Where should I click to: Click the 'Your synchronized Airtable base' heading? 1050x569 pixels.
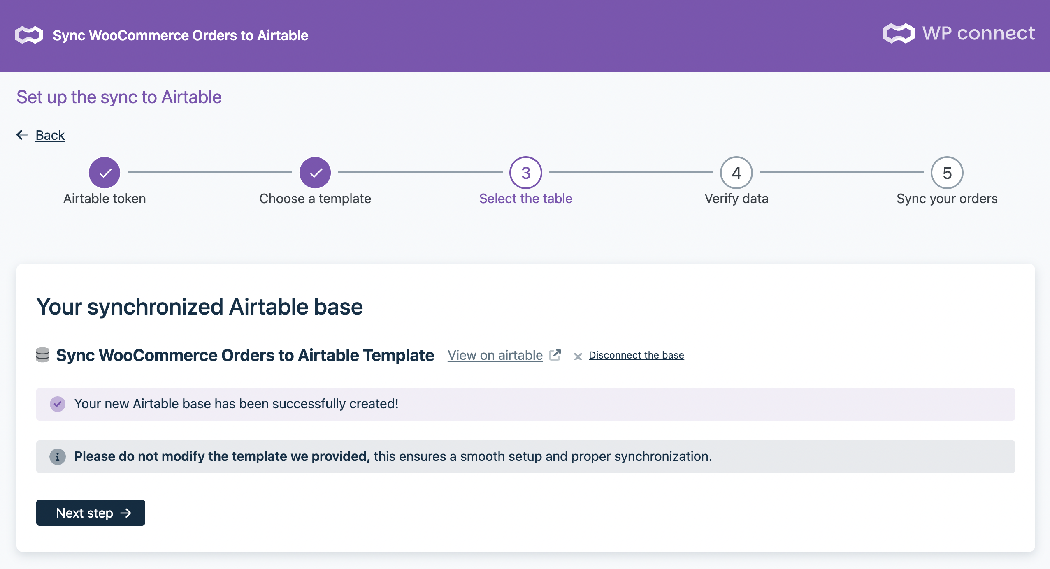tap(200, 307)
